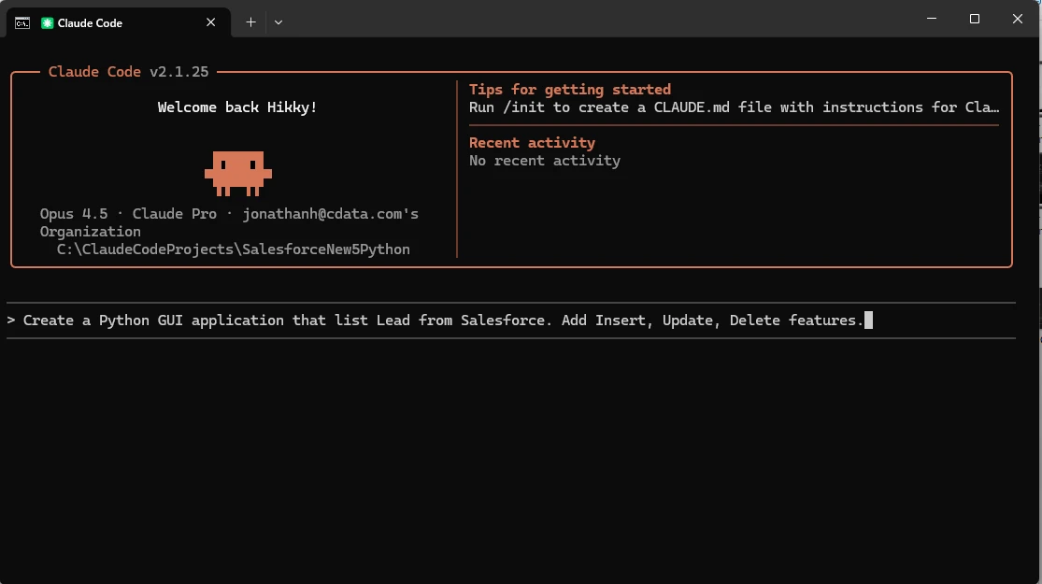1042x584 pixels.
Task: Maximize the terminal window
Action: click(x=975, y=19)
